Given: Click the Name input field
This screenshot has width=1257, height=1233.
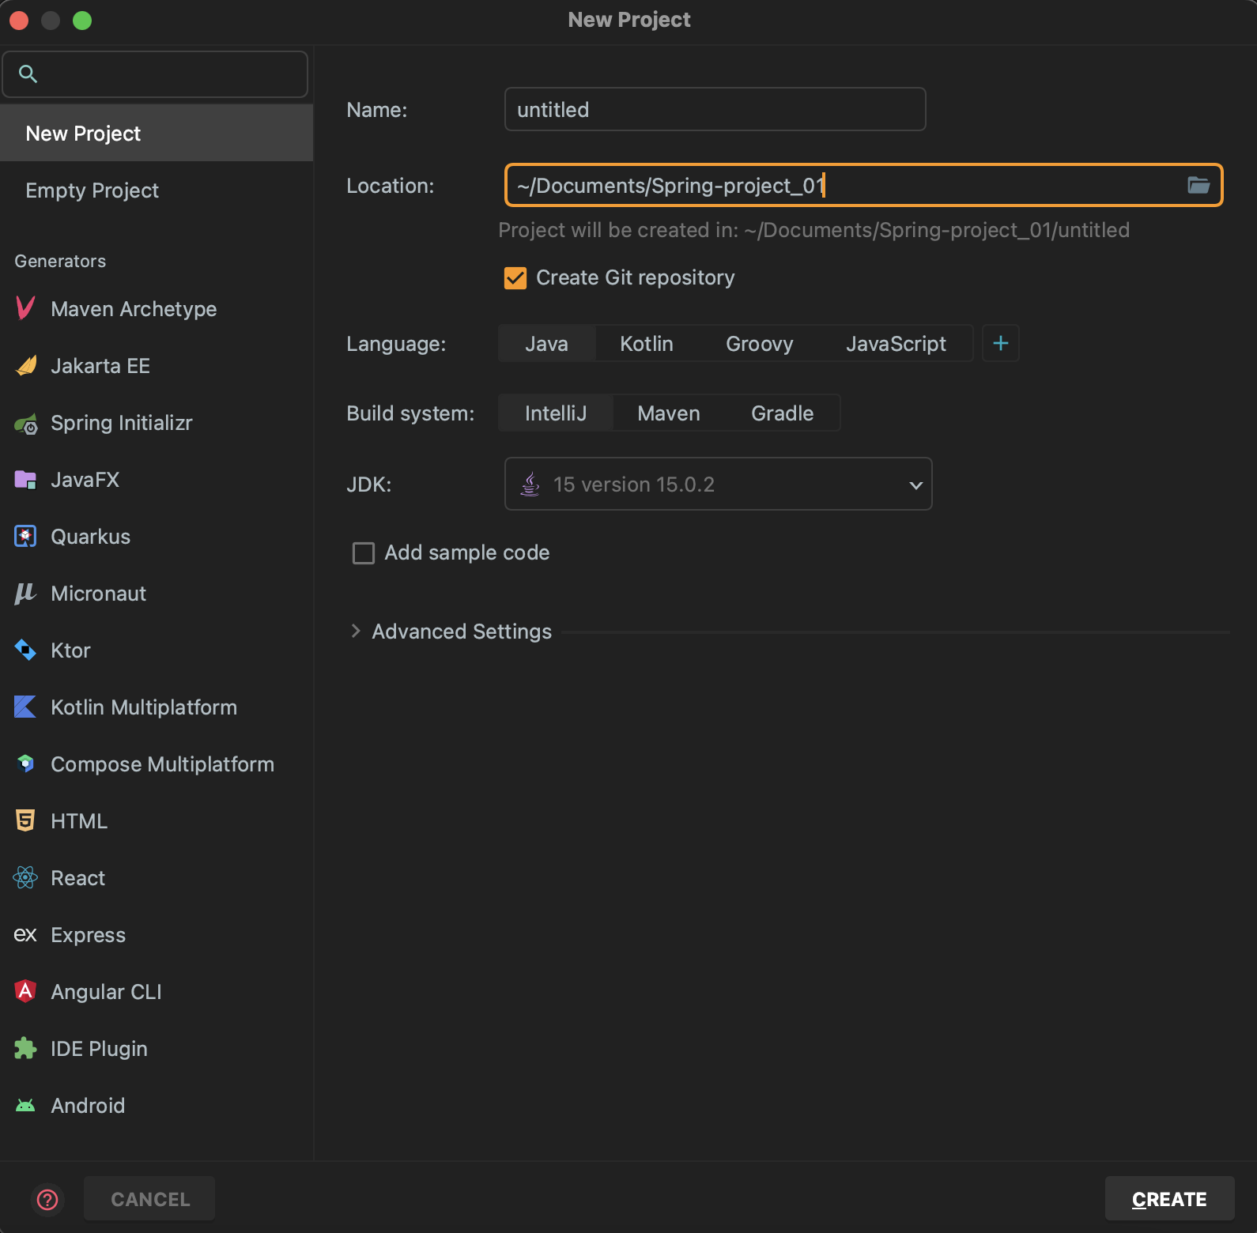Looking at the screenshot, I should coord(715,109).
